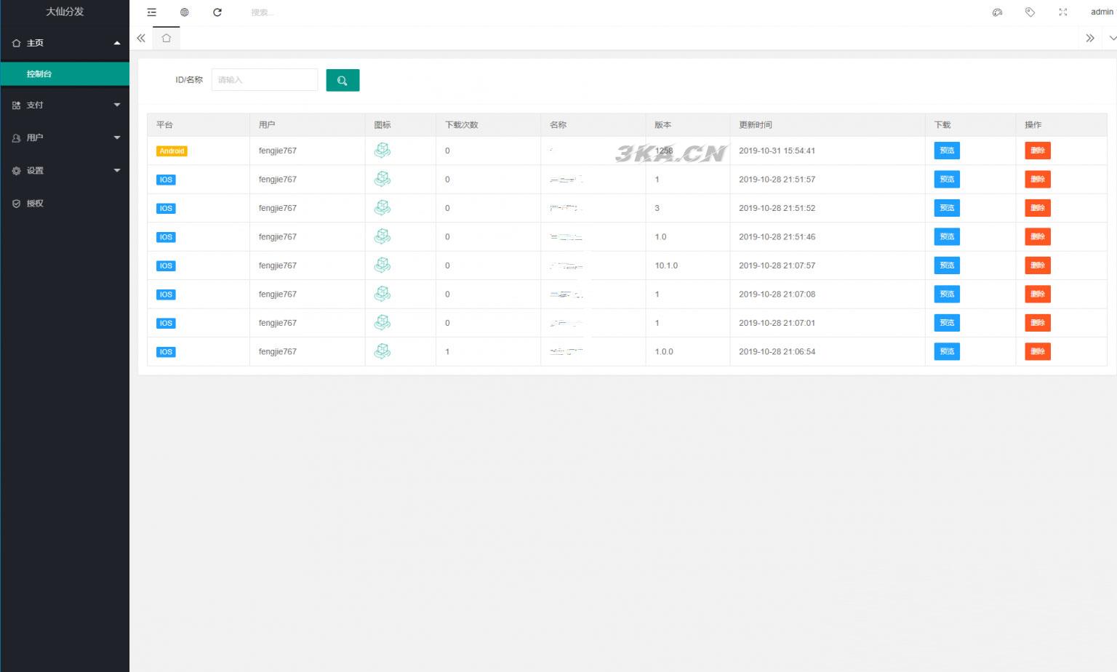
Task: Open tab options dropdown chevron
Action: point(1112,38)
